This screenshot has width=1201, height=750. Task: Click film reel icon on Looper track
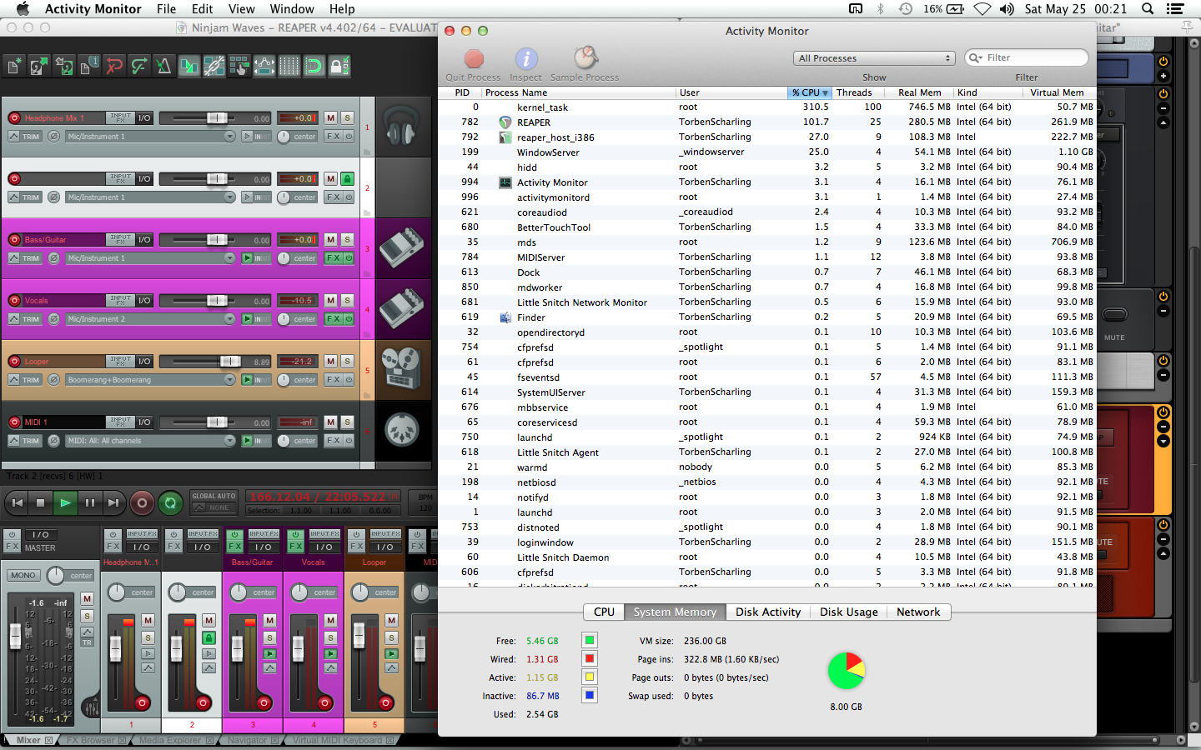[401, 369]
